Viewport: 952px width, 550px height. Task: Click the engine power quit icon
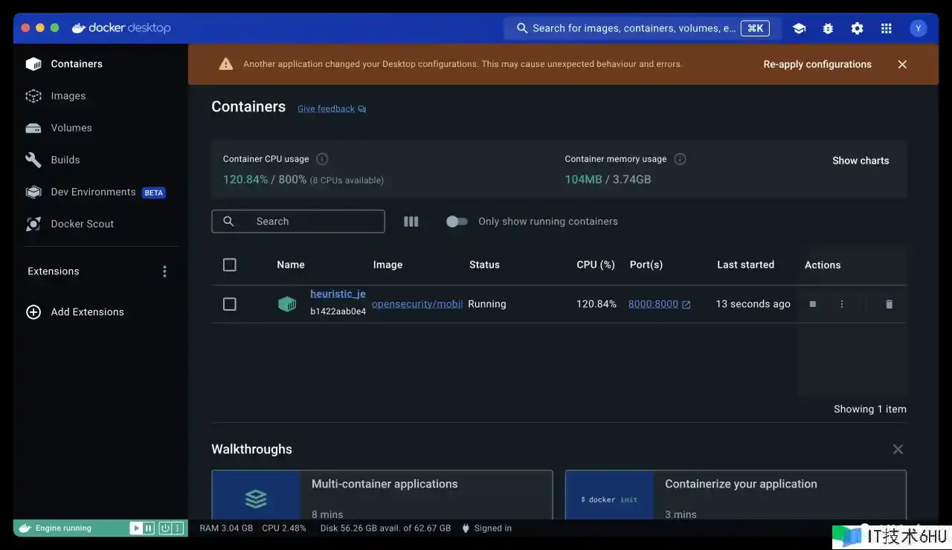(x=165, y=528)
